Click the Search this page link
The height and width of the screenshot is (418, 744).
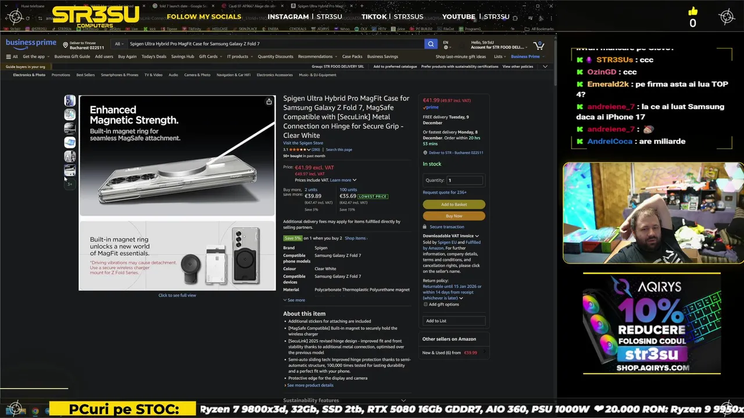[339, 149]
